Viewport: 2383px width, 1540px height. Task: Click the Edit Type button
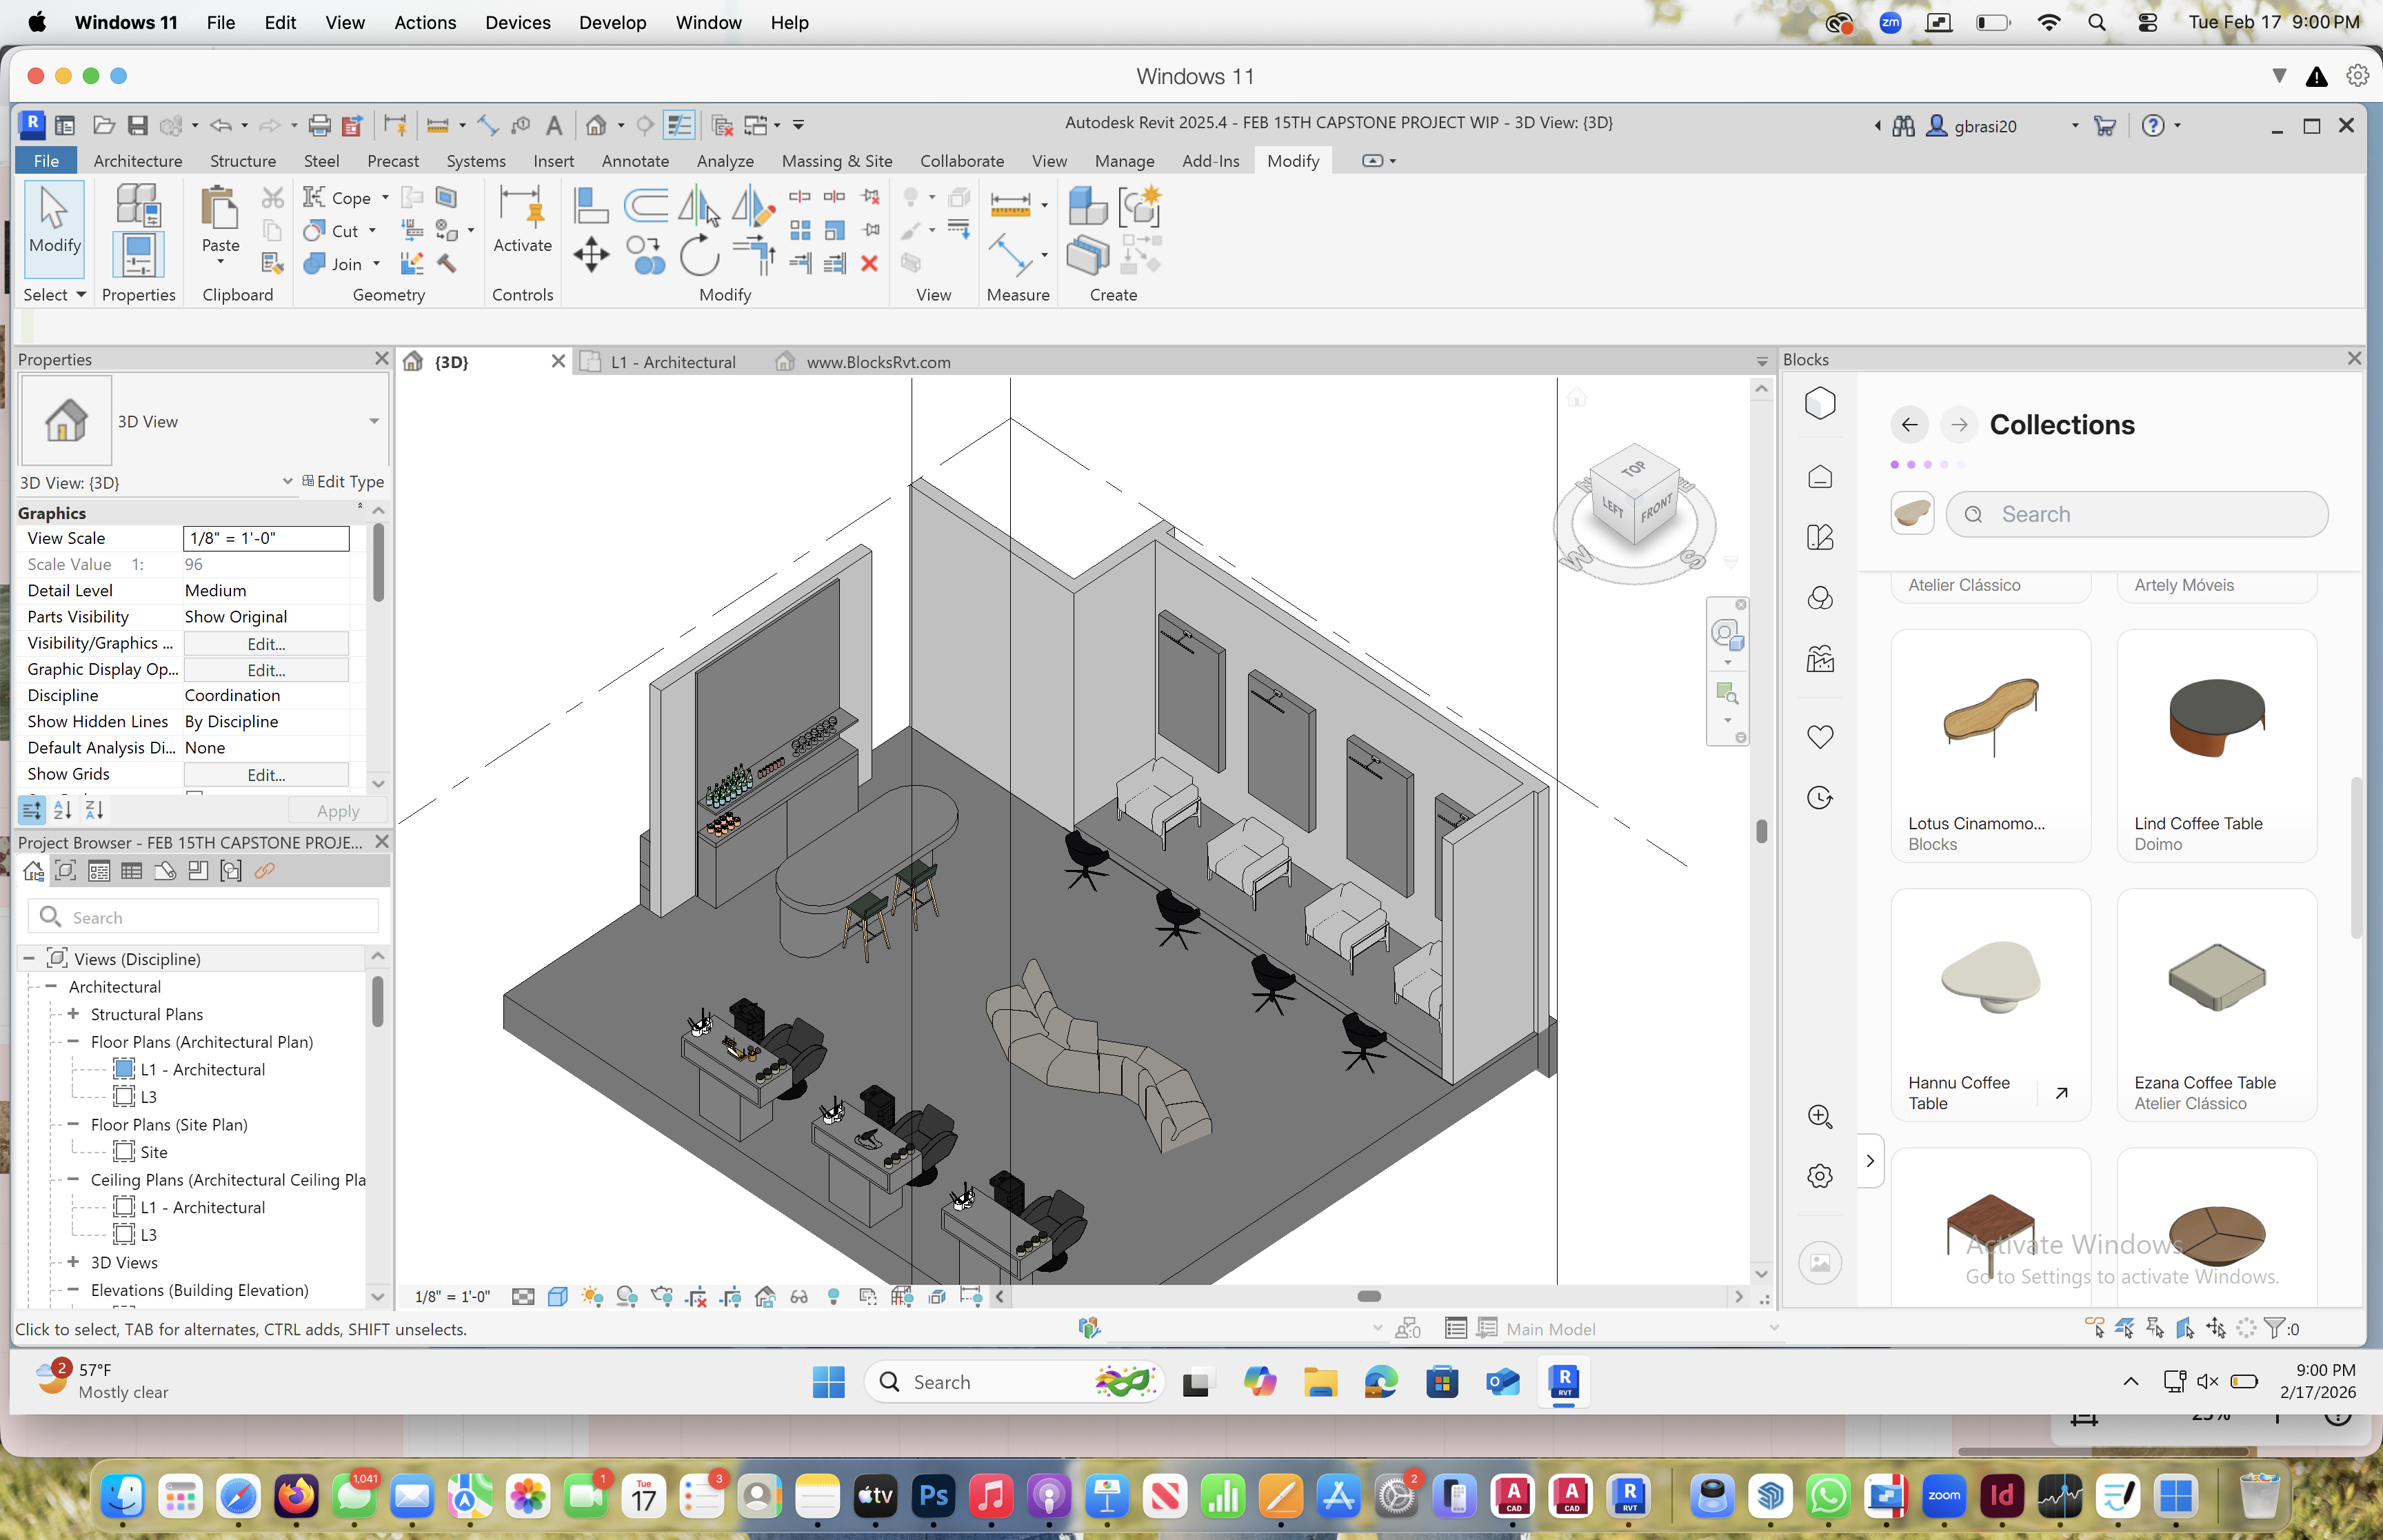343,482
